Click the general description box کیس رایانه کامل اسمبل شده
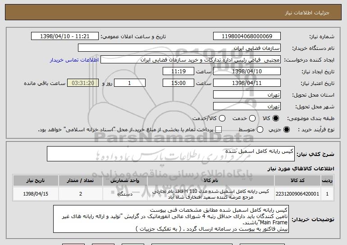This screenshot has height=245, width=347. pyautogui.click(x=171, y=154)
